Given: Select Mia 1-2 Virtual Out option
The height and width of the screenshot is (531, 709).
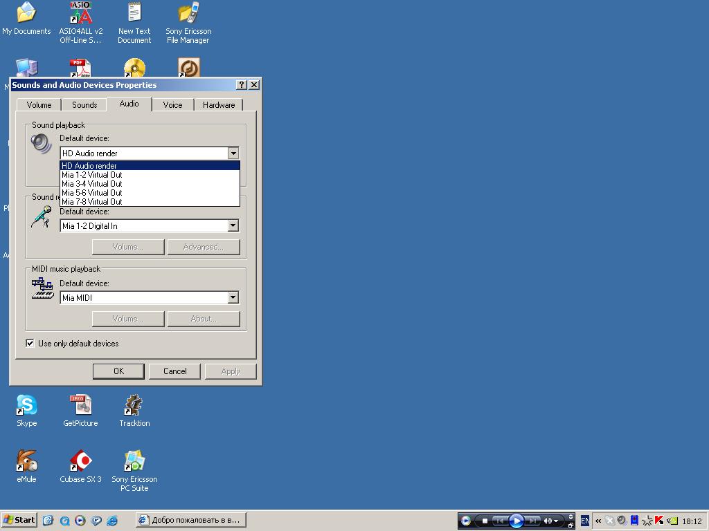Looking at the screenshot, I should pos(150,175).
